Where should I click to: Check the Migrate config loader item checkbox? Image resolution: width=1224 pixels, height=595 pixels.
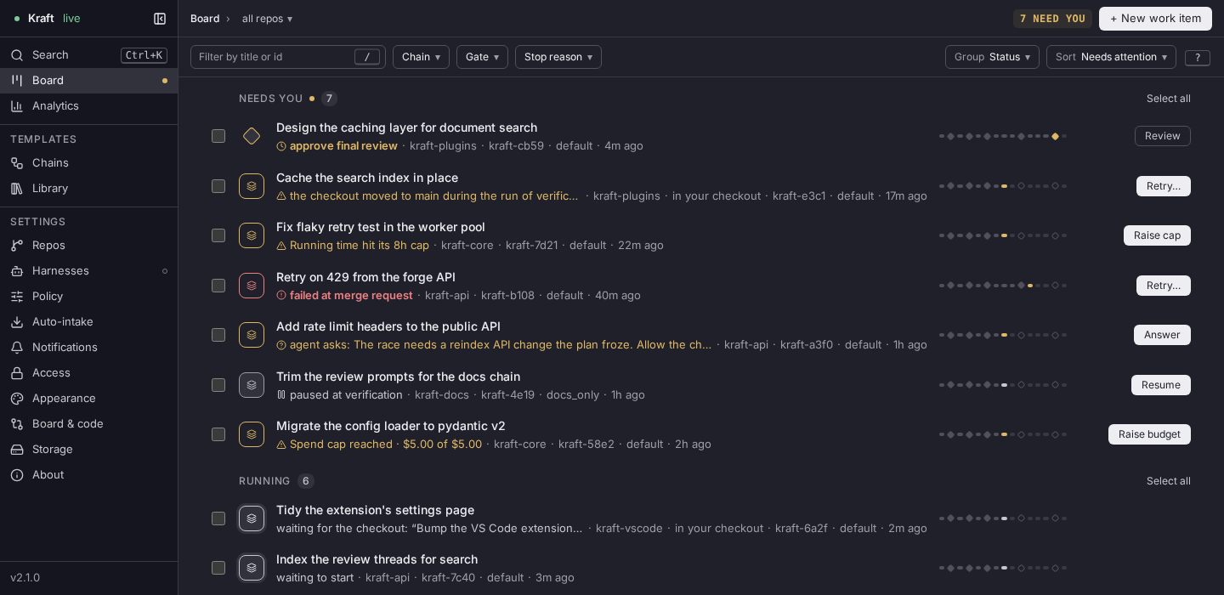coord(218,434)
